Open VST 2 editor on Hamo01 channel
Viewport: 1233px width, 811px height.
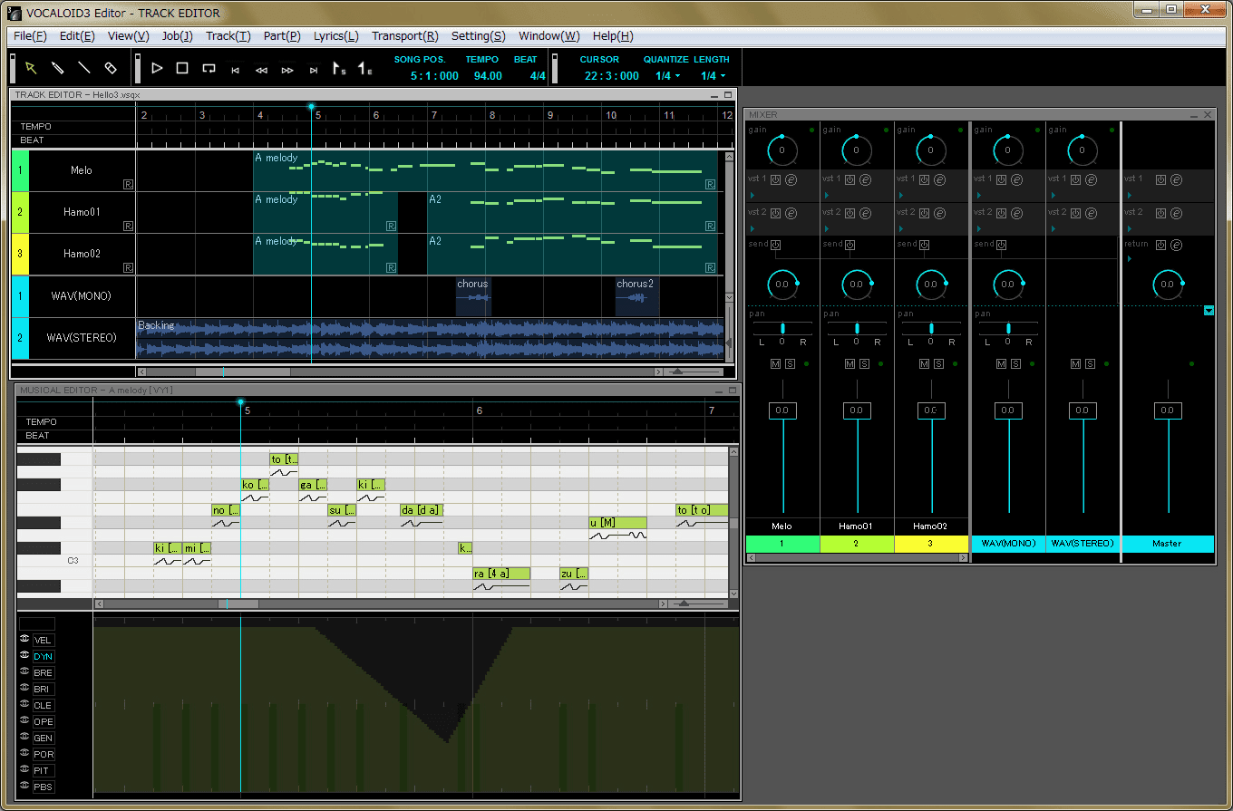pyautogui.click(x=864, y=212)
